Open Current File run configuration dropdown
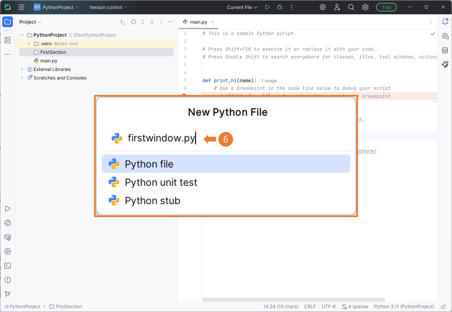 pyautogui.click(x=242, y=7)
